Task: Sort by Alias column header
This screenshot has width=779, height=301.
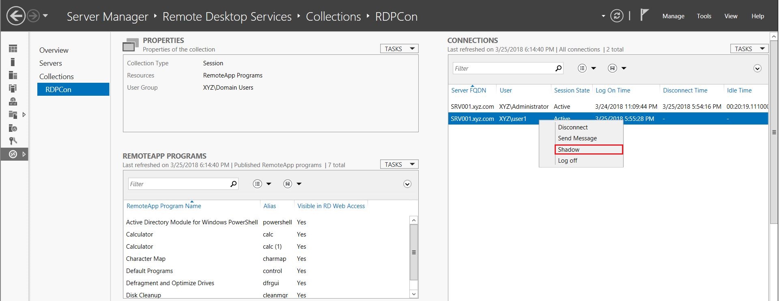Action: tap(269, 206)
